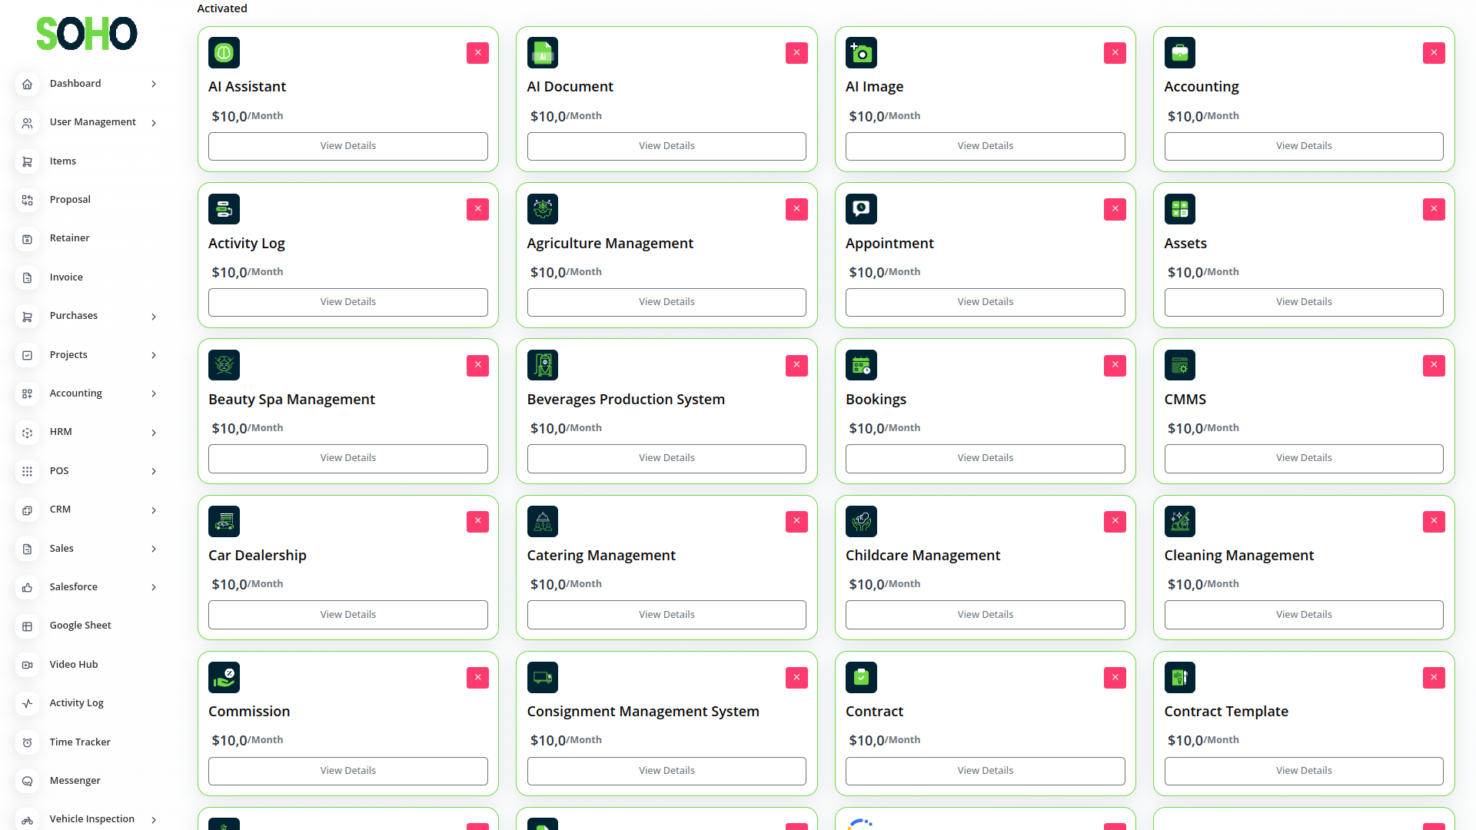
Task: Click the Bookings calendar icon
Action: point(861,366)
